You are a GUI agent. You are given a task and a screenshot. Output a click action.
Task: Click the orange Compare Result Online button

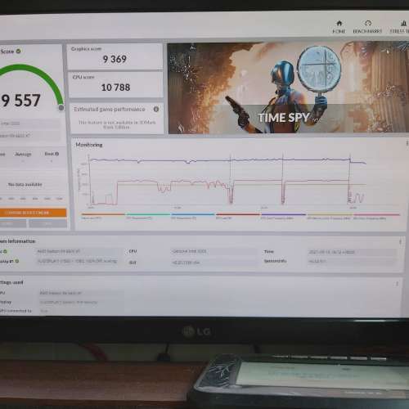33,213
